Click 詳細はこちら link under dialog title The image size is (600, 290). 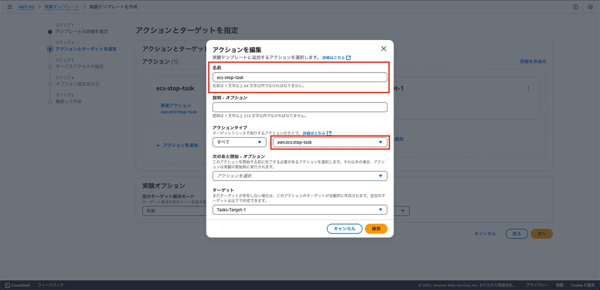tap(333, 58)
